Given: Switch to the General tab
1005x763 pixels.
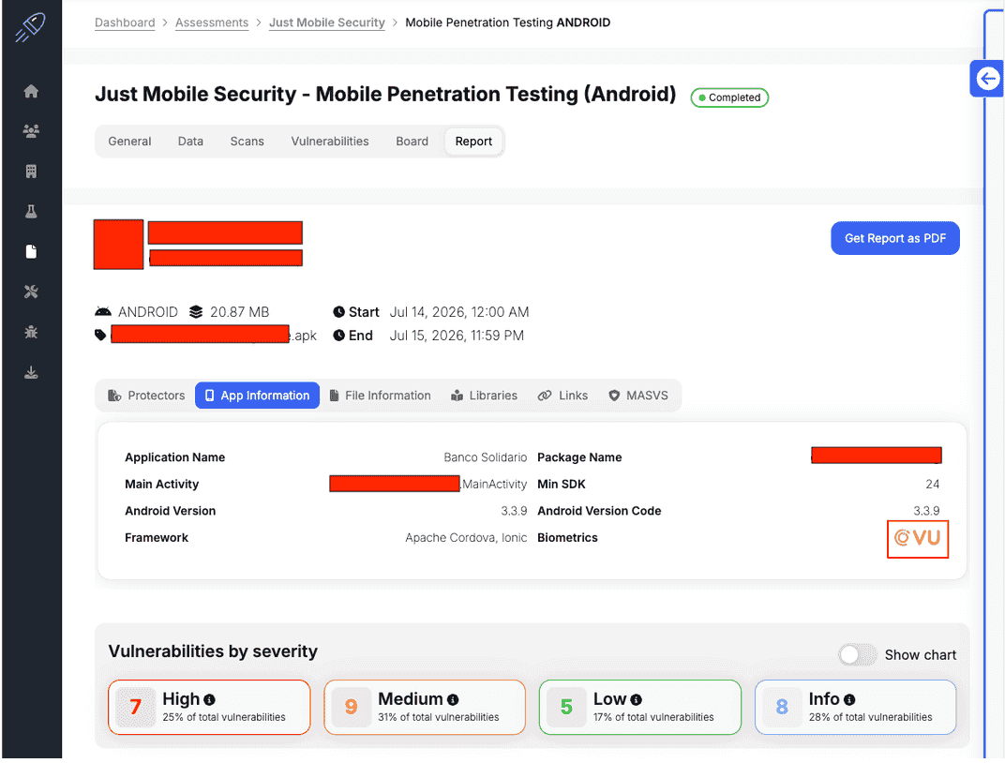Looking at the screenshot, I should [129, 142].
